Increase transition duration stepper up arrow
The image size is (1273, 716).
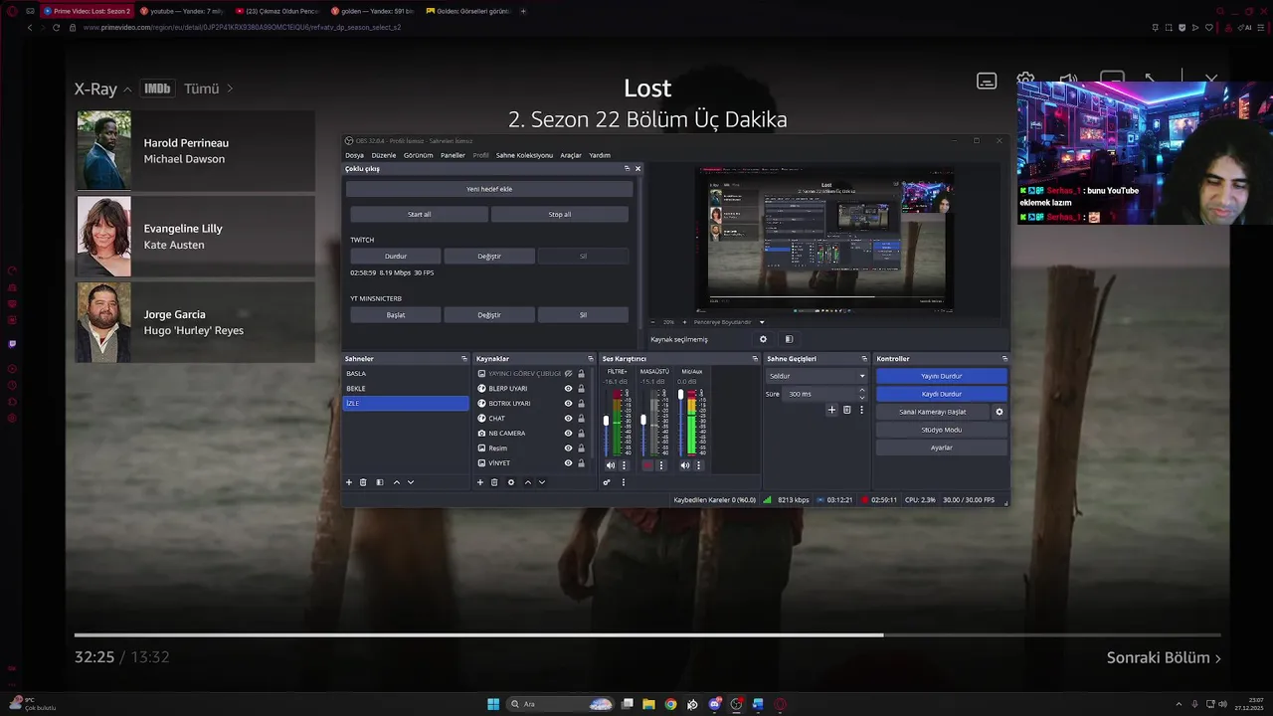[x=861, y=390]
